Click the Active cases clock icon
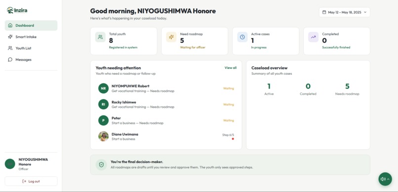The width and height of the screenshot is (398, 192). [x=242, y=37]
